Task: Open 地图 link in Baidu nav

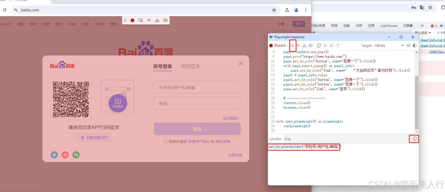Action: [20, 24]
